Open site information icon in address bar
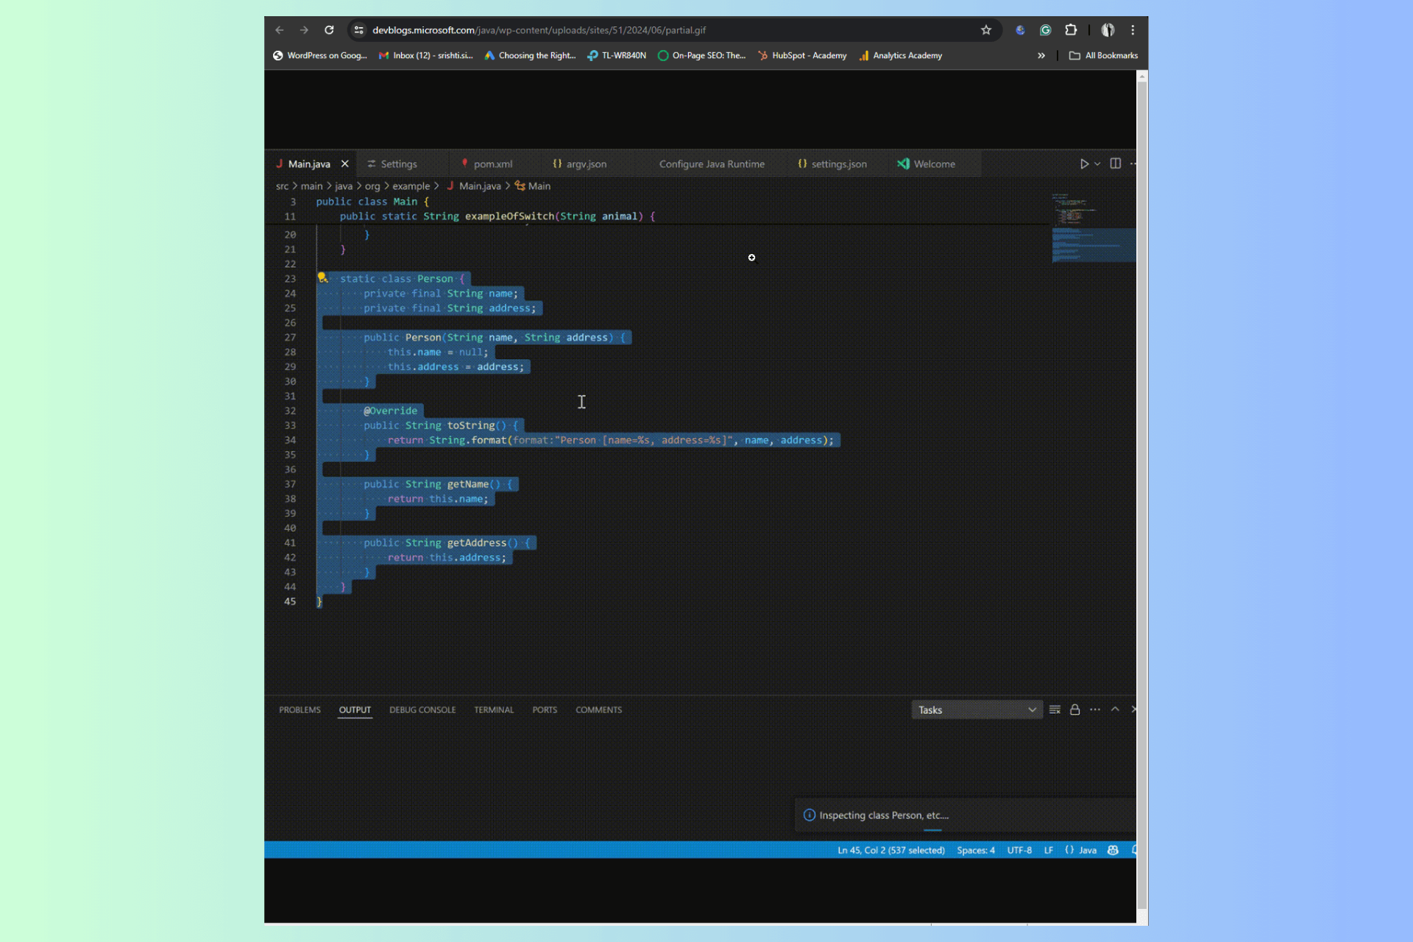The width and height of the screenshot is (1413, 942). coord(358,30)
